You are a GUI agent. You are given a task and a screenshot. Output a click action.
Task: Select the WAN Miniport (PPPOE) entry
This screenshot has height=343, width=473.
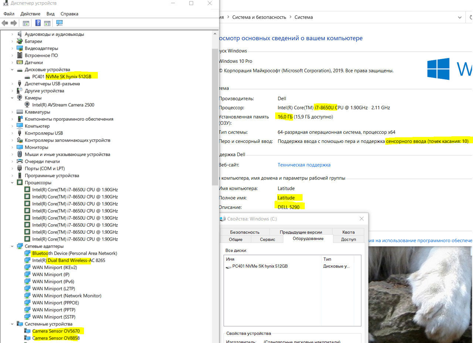coord(55,303)
